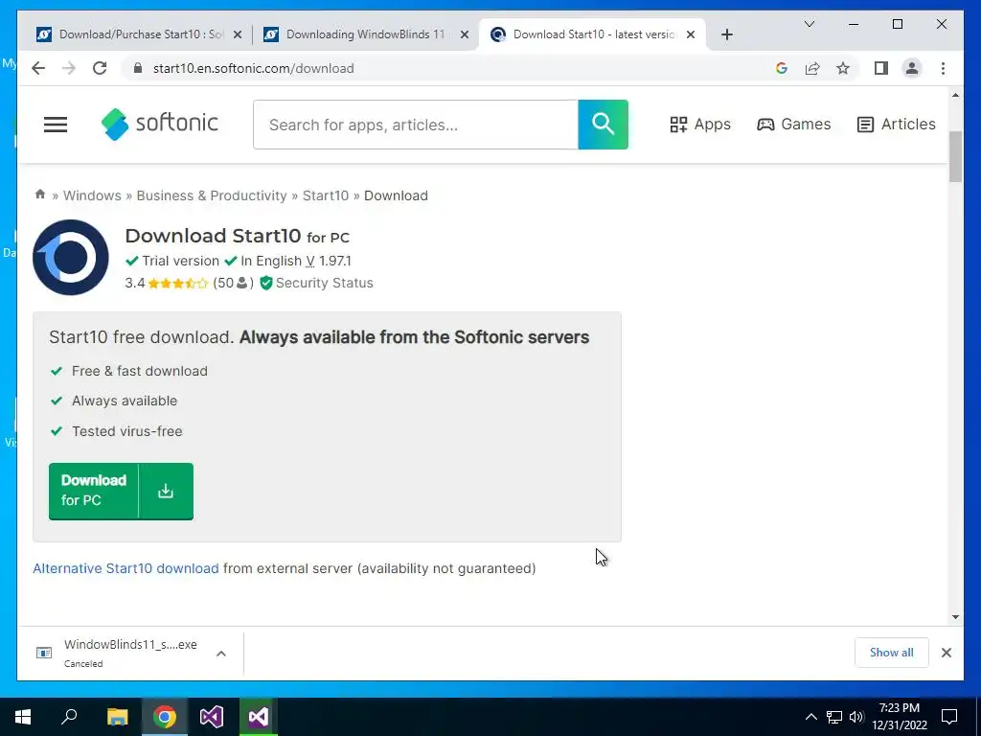Bookmark this page with the star icon

[843, 68]
